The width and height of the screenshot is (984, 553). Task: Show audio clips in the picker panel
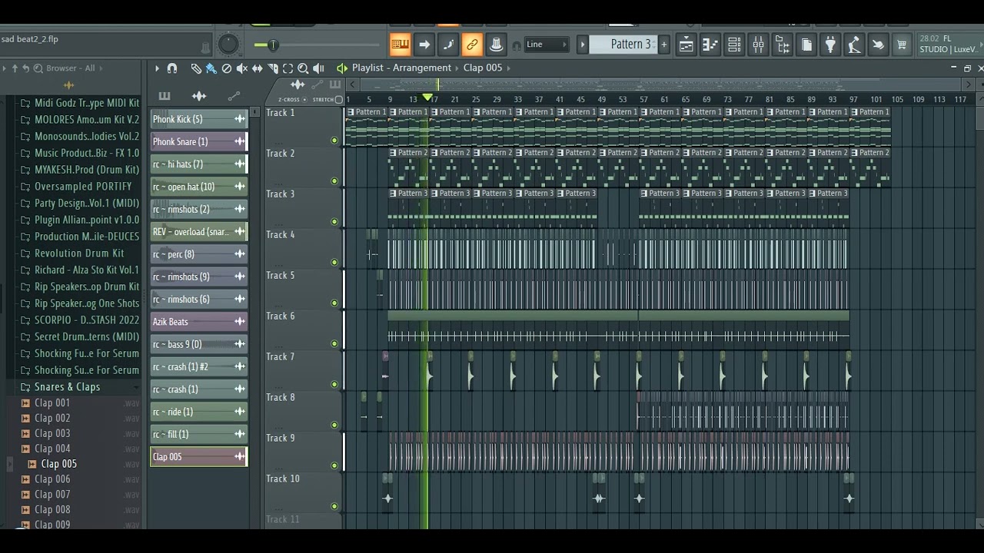tap(199, 96)
